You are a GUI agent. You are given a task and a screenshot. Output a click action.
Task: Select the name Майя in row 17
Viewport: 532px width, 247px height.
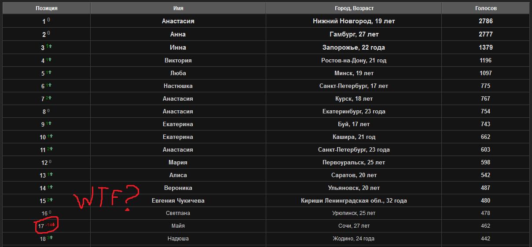pyautogui.click(x=178, y=226)
